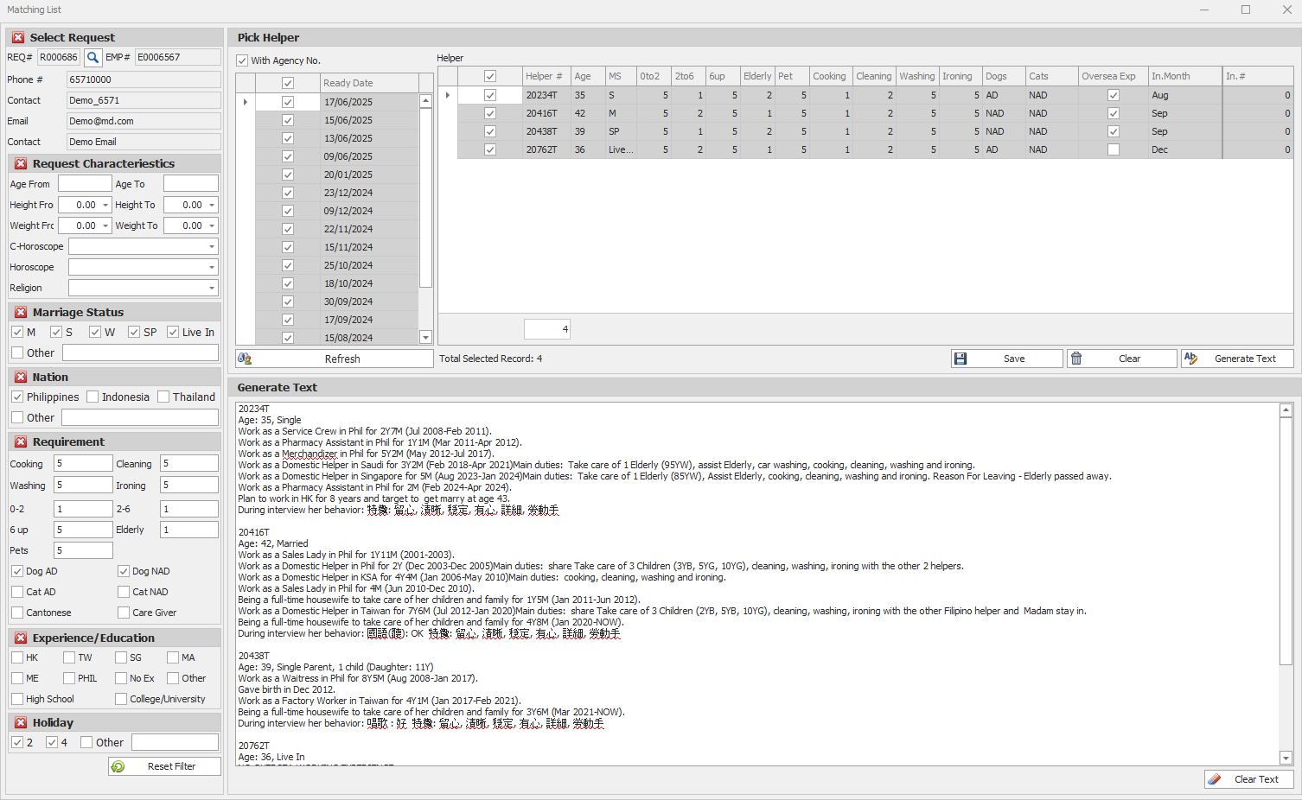
Task: Click red X icon beside Holiday header
Action: point(21,723)
